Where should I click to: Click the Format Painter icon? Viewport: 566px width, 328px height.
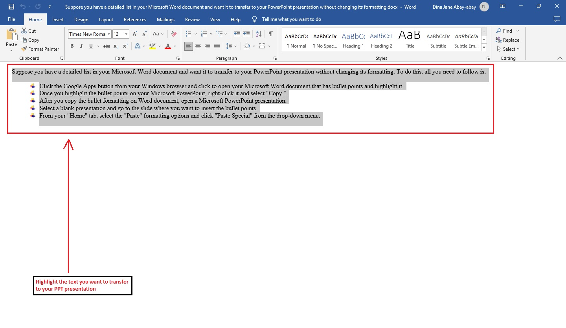[24, 49]
